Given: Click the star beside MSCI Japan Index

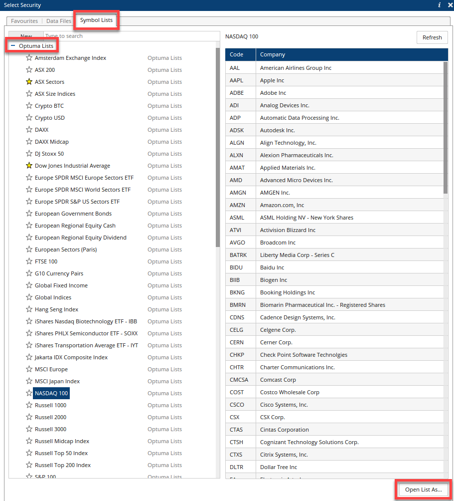Looking at the screenshot, I should click(29, 381).
